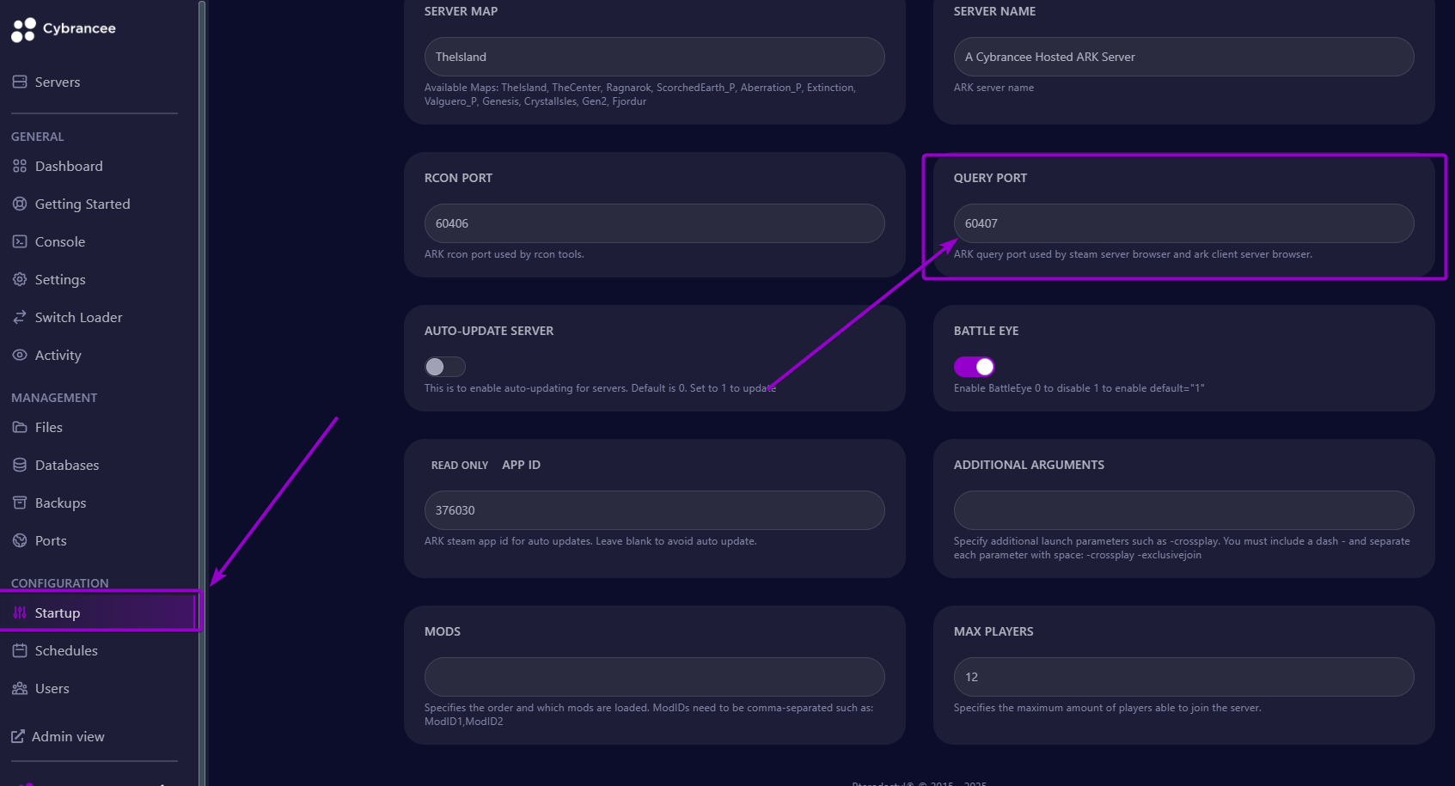The width and height of the screenshot is (1455, 786).
Task: Click the Additional Arguments text box
Action: tap(1183, 510)
